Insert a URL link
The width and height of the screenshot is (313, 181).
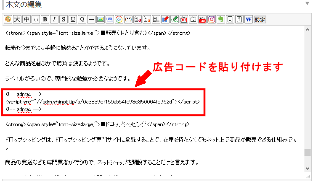tap(109, 20)
